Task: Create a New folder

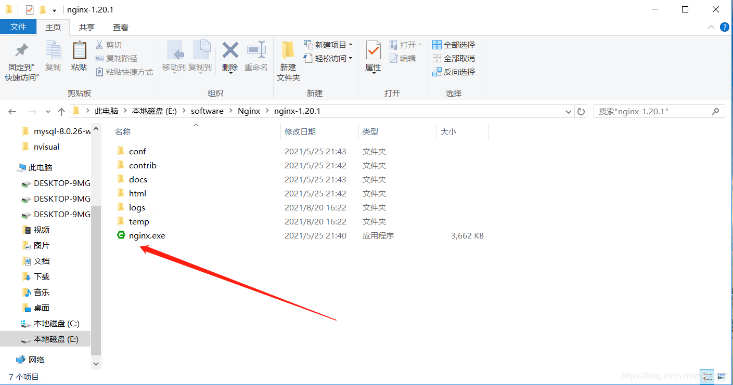Action: click(288, 61)
